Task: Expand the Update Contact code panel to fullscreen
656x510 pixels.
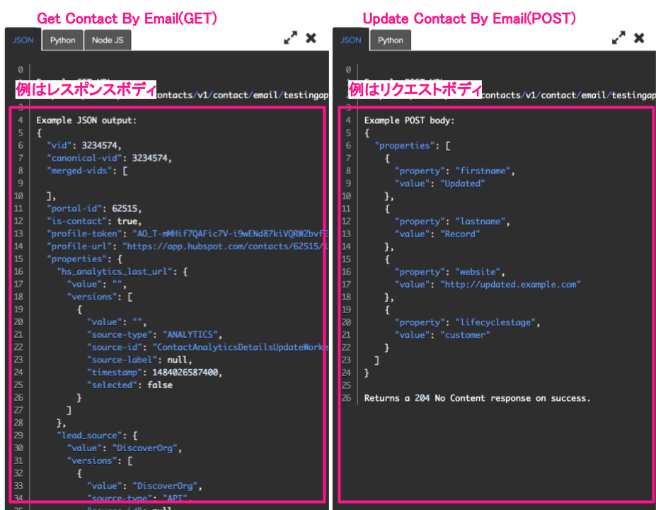Action: pos(618,38)
